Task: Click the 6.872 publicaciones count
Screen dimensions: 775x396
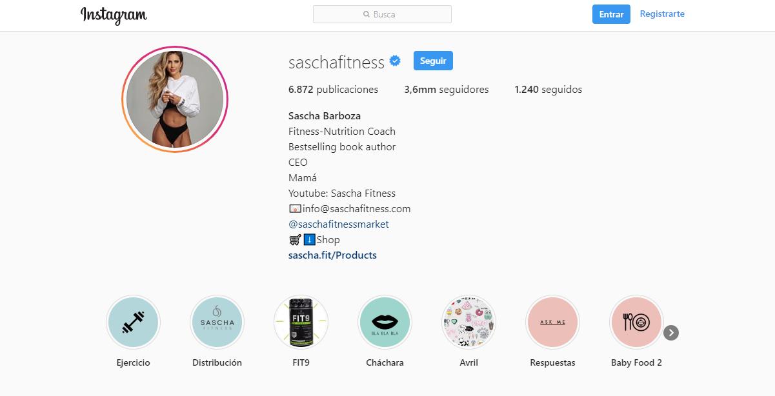Action: 334,90
